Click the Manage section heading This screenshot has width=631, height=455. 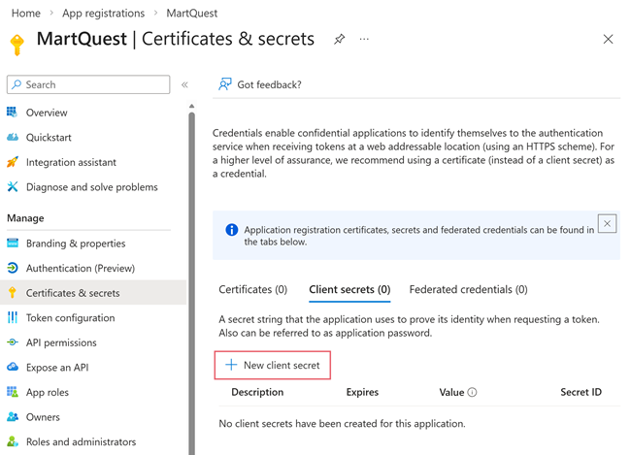(25, 218)
